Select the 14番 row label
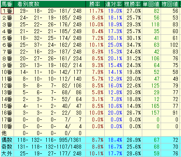181x157 pixels. tap(7, 99)
